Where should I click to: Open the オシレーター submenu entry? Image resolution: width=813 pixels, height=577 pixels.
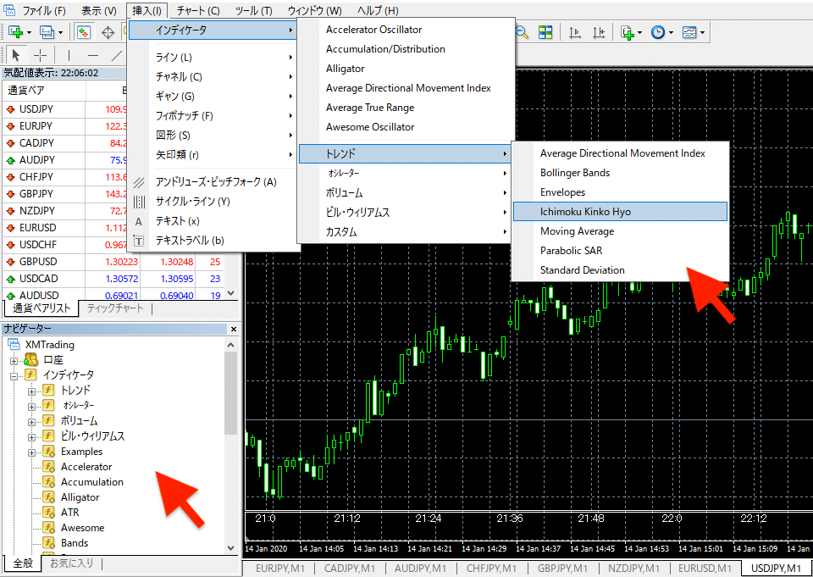[x=405, y=173]
